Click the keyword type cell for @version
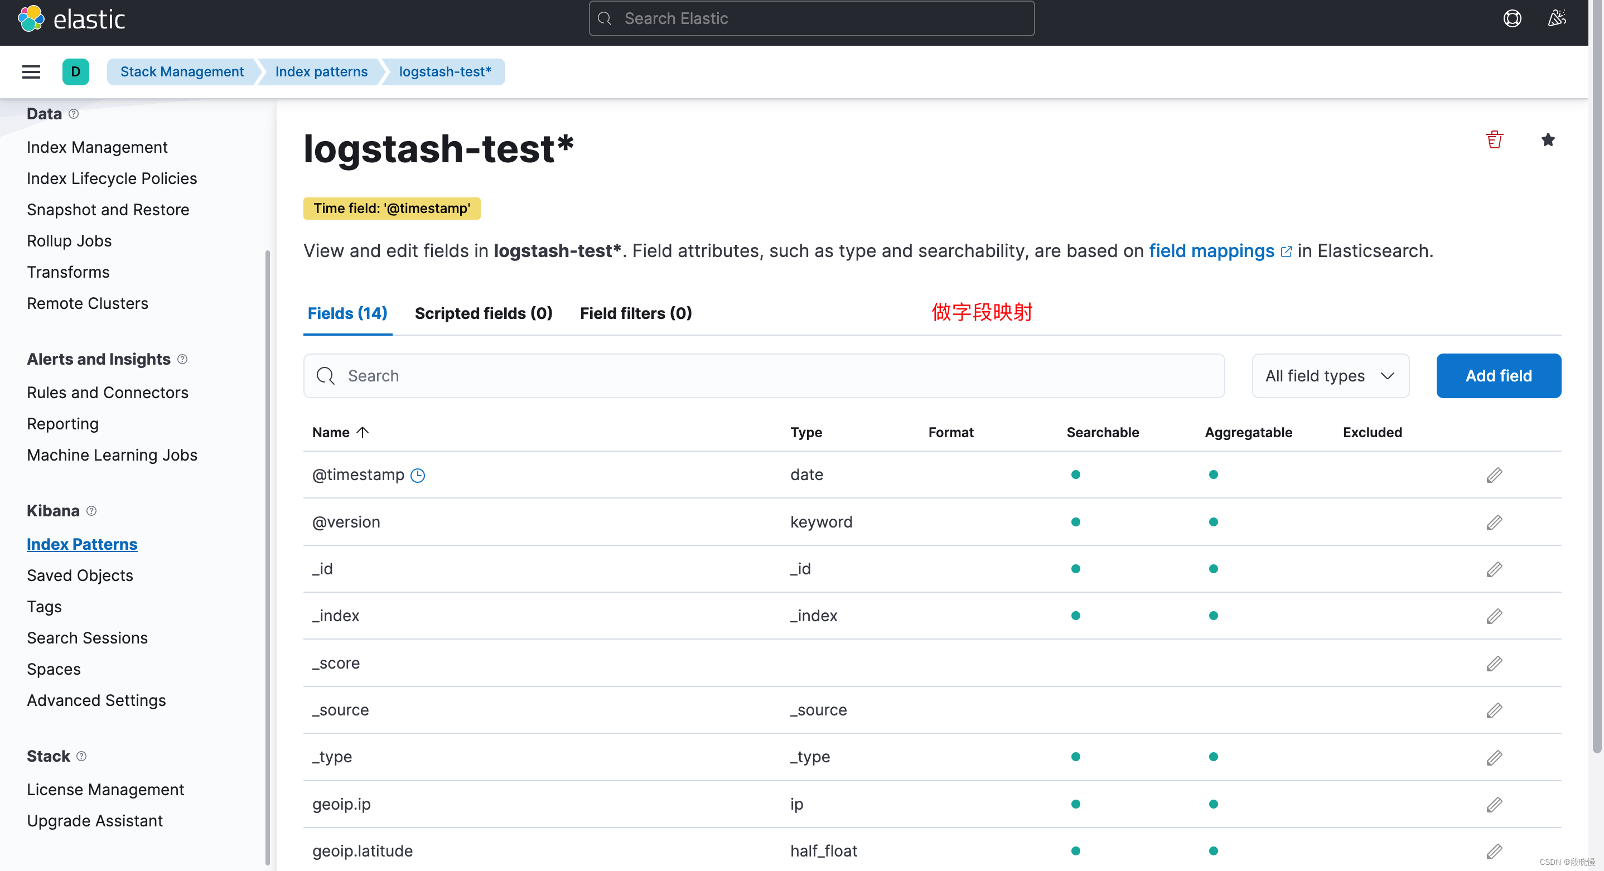The image size is (1604, 871). tap(820, 522)
